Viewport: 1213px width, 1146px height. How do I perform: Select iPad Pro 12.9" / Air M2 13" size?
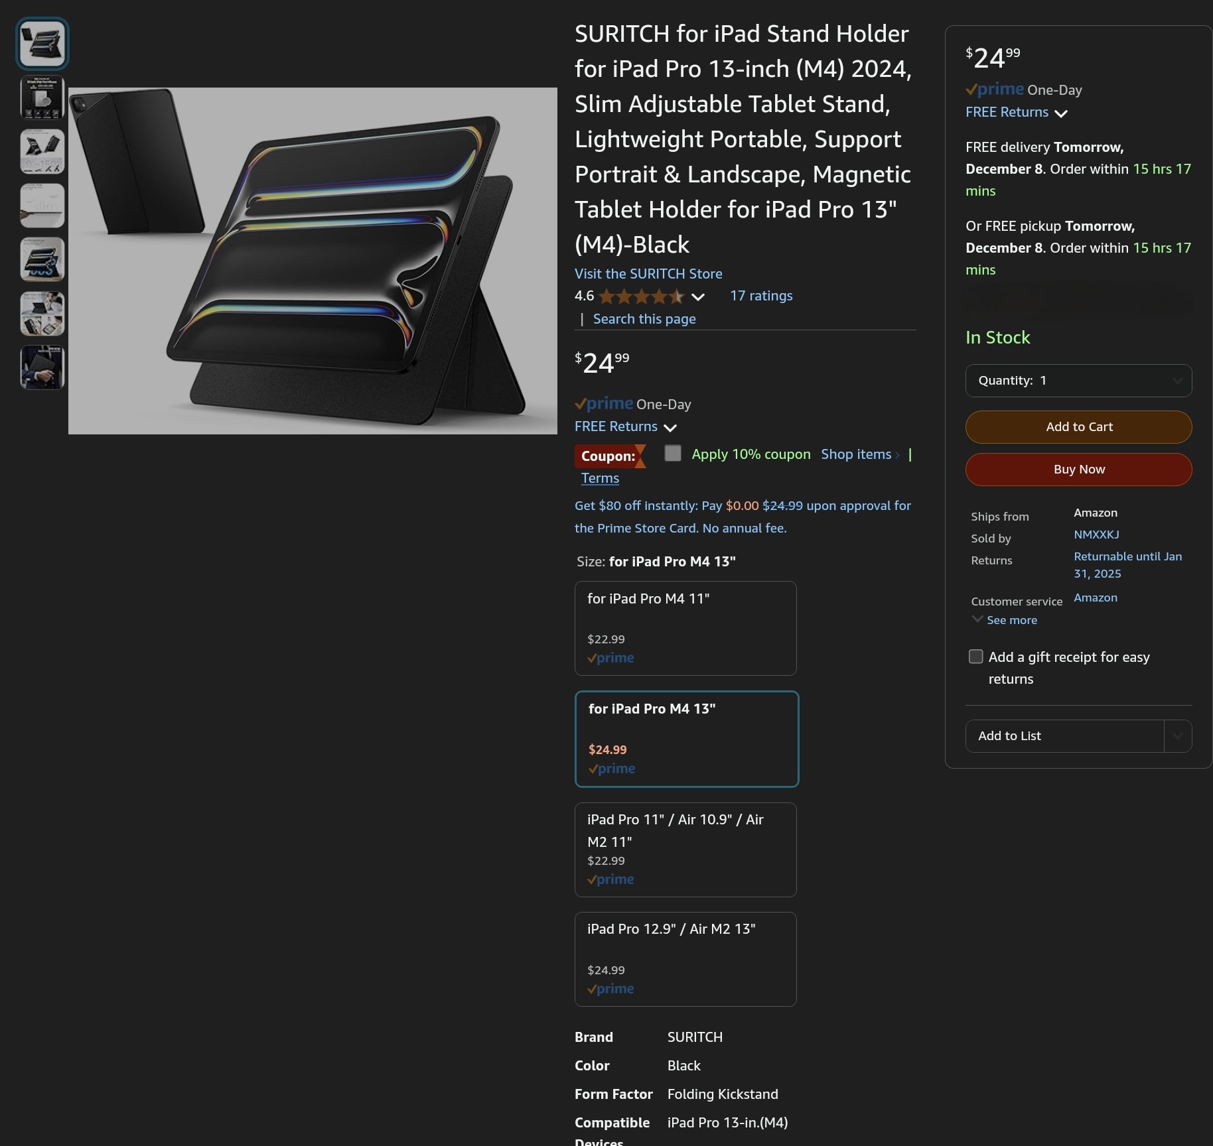pos(685,959)
